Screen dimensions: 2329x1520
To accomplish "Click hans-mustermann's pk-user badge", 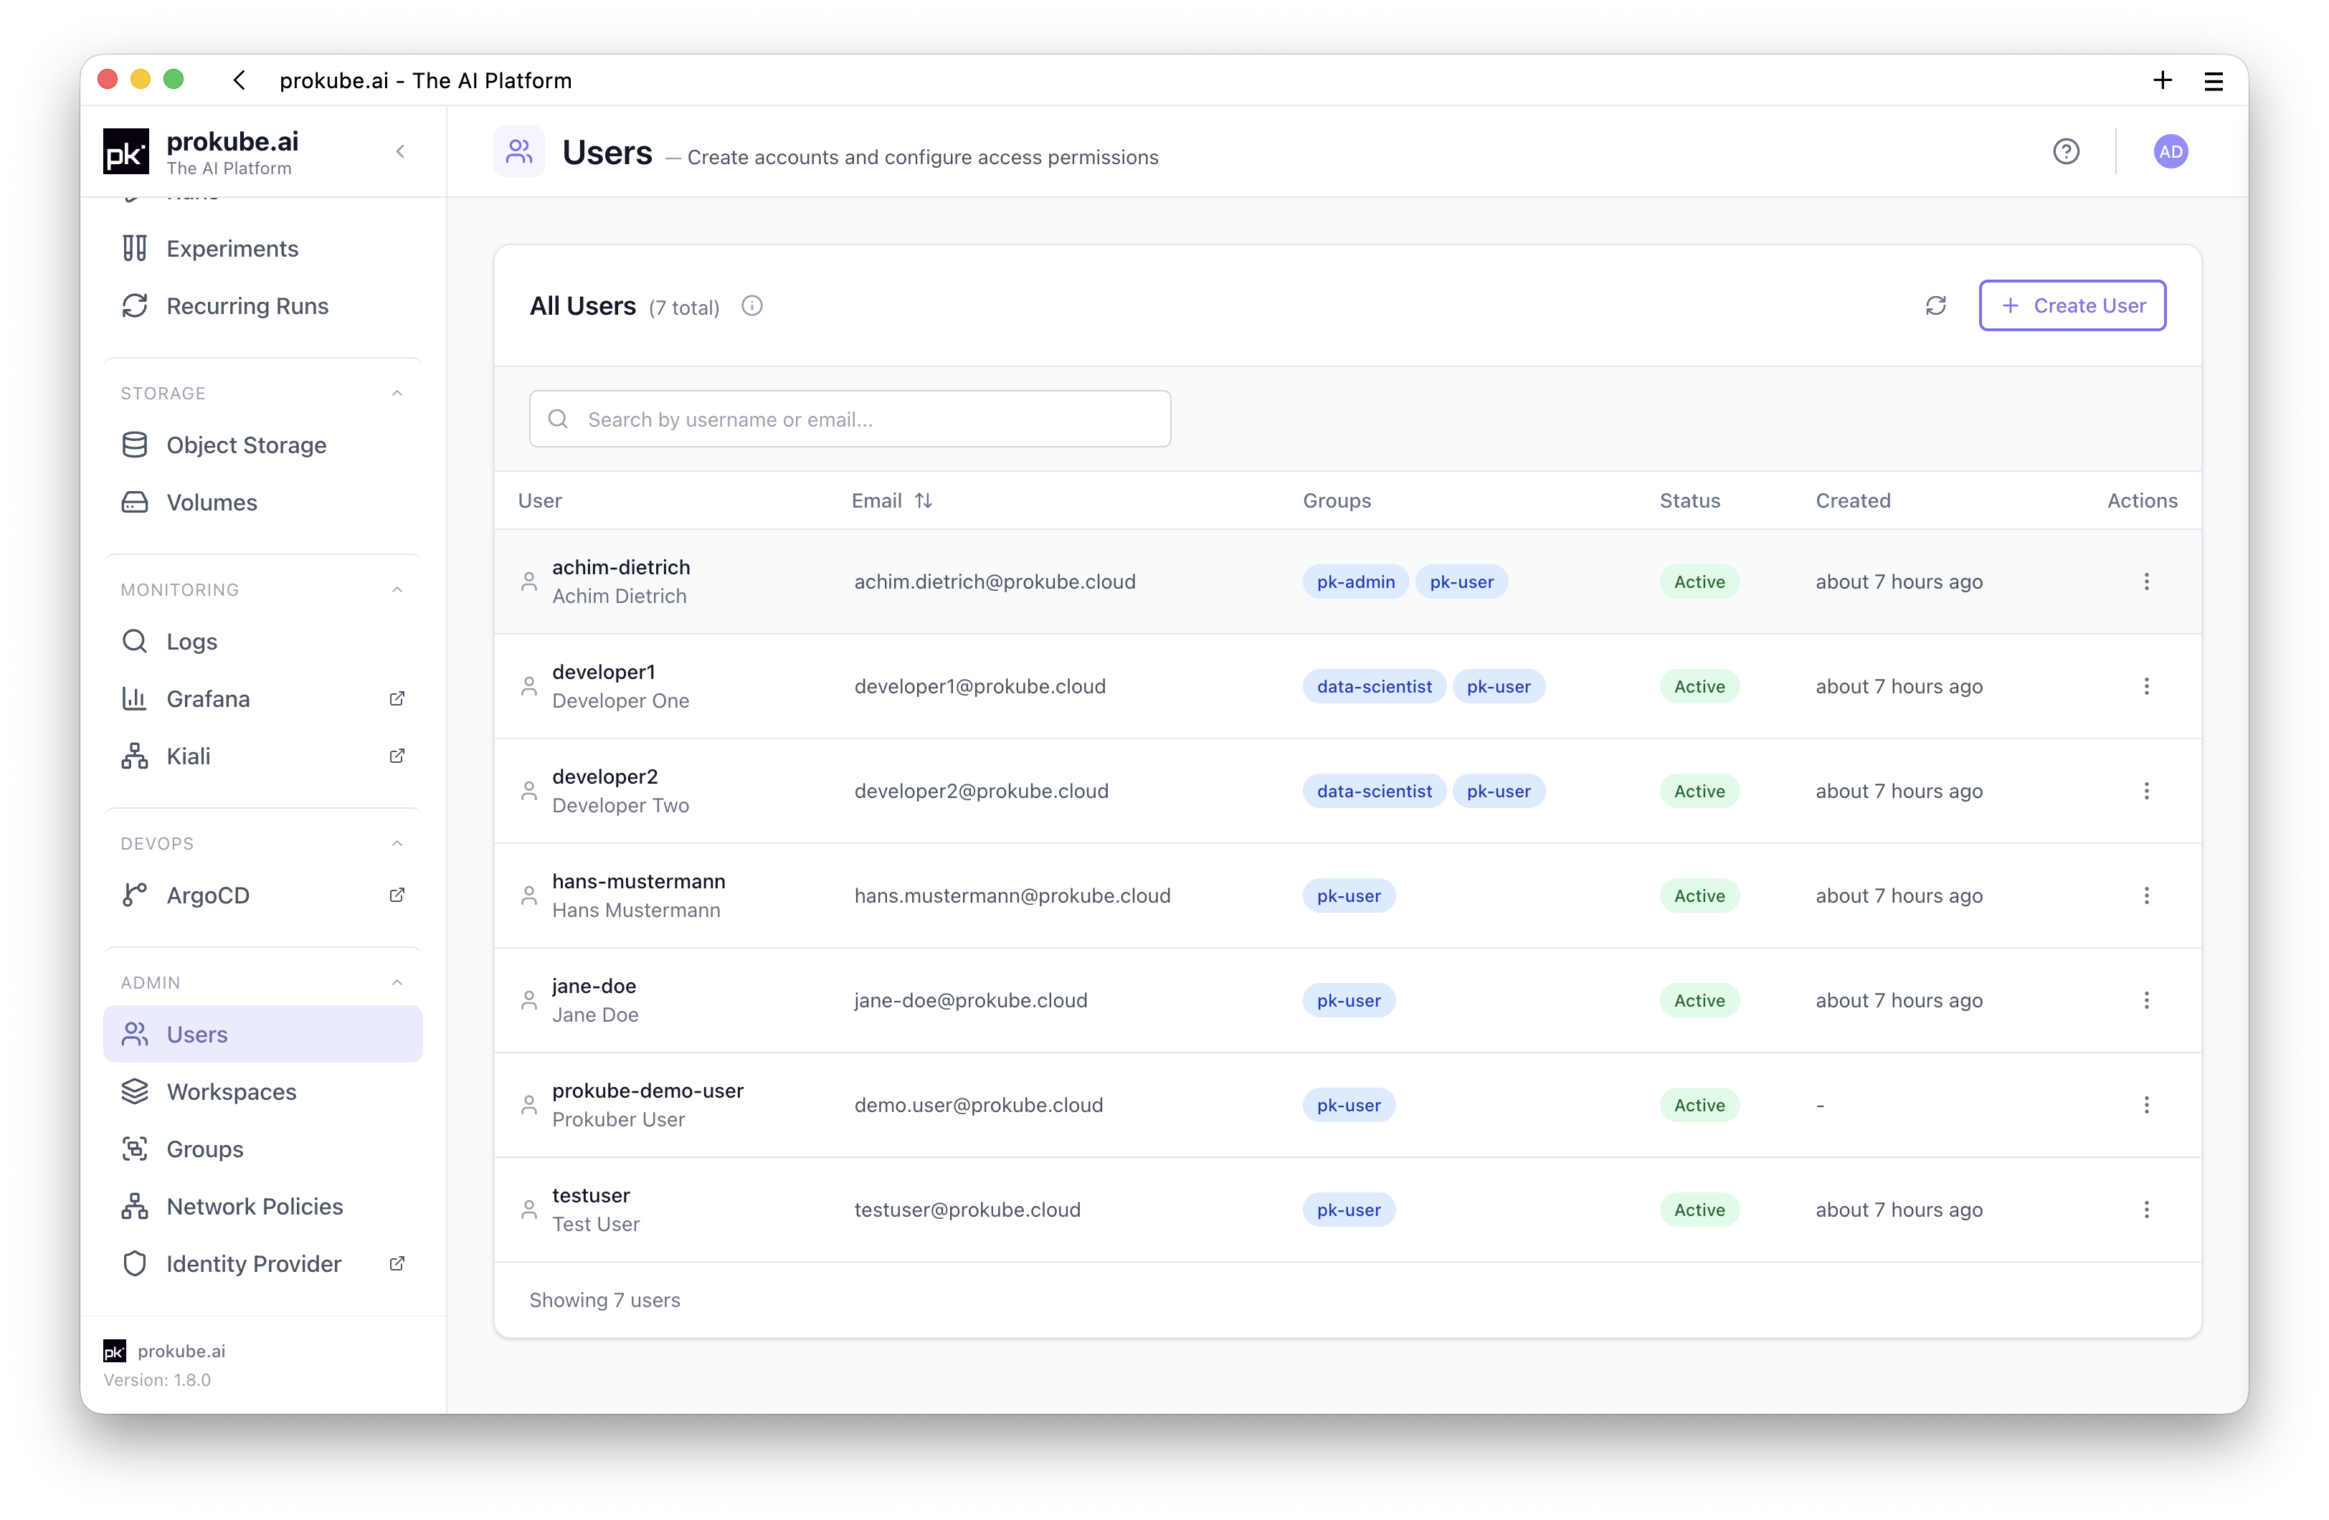I will (x=1349, y=896).
